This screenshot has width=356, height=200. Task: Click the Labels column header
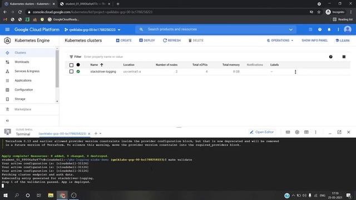(274, 65)
